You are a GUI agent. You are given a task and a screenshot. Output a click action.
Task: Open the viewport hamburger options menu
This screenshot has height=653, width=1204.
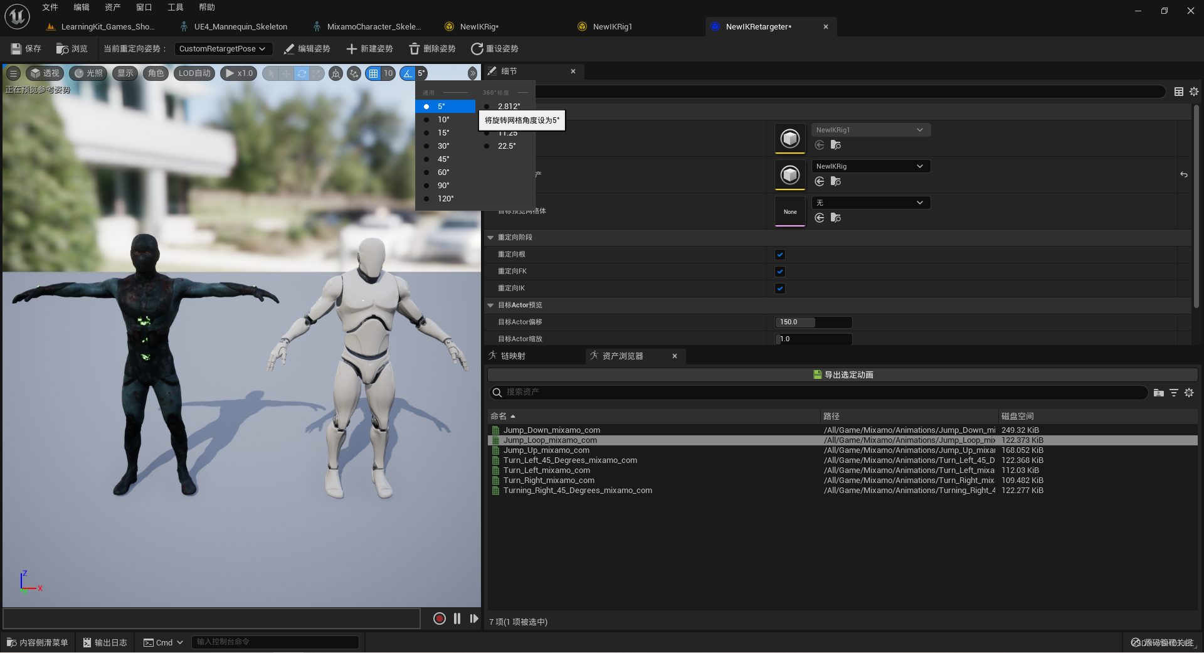coord(13,73)
